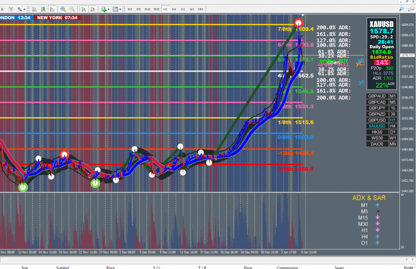Open the chat bubbles icon

(411, 9)
